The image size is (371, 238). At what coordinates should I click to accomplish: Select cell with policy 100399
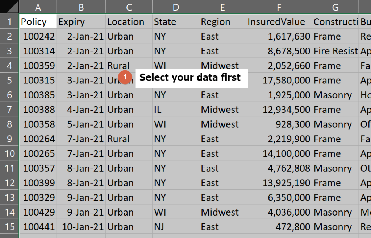38,182
